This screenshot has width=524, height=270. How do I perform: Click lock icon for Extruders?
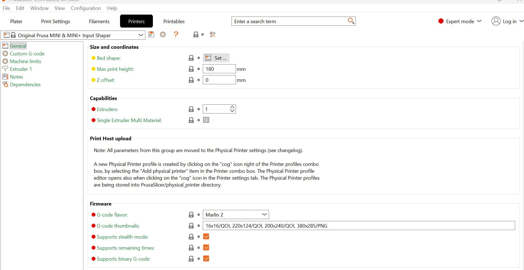191,109
